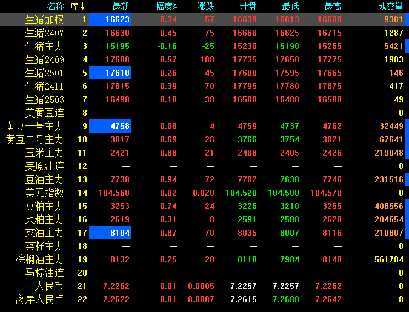
Task: Click 生猪2407 high value 16715
Action: tap(330, 33)
